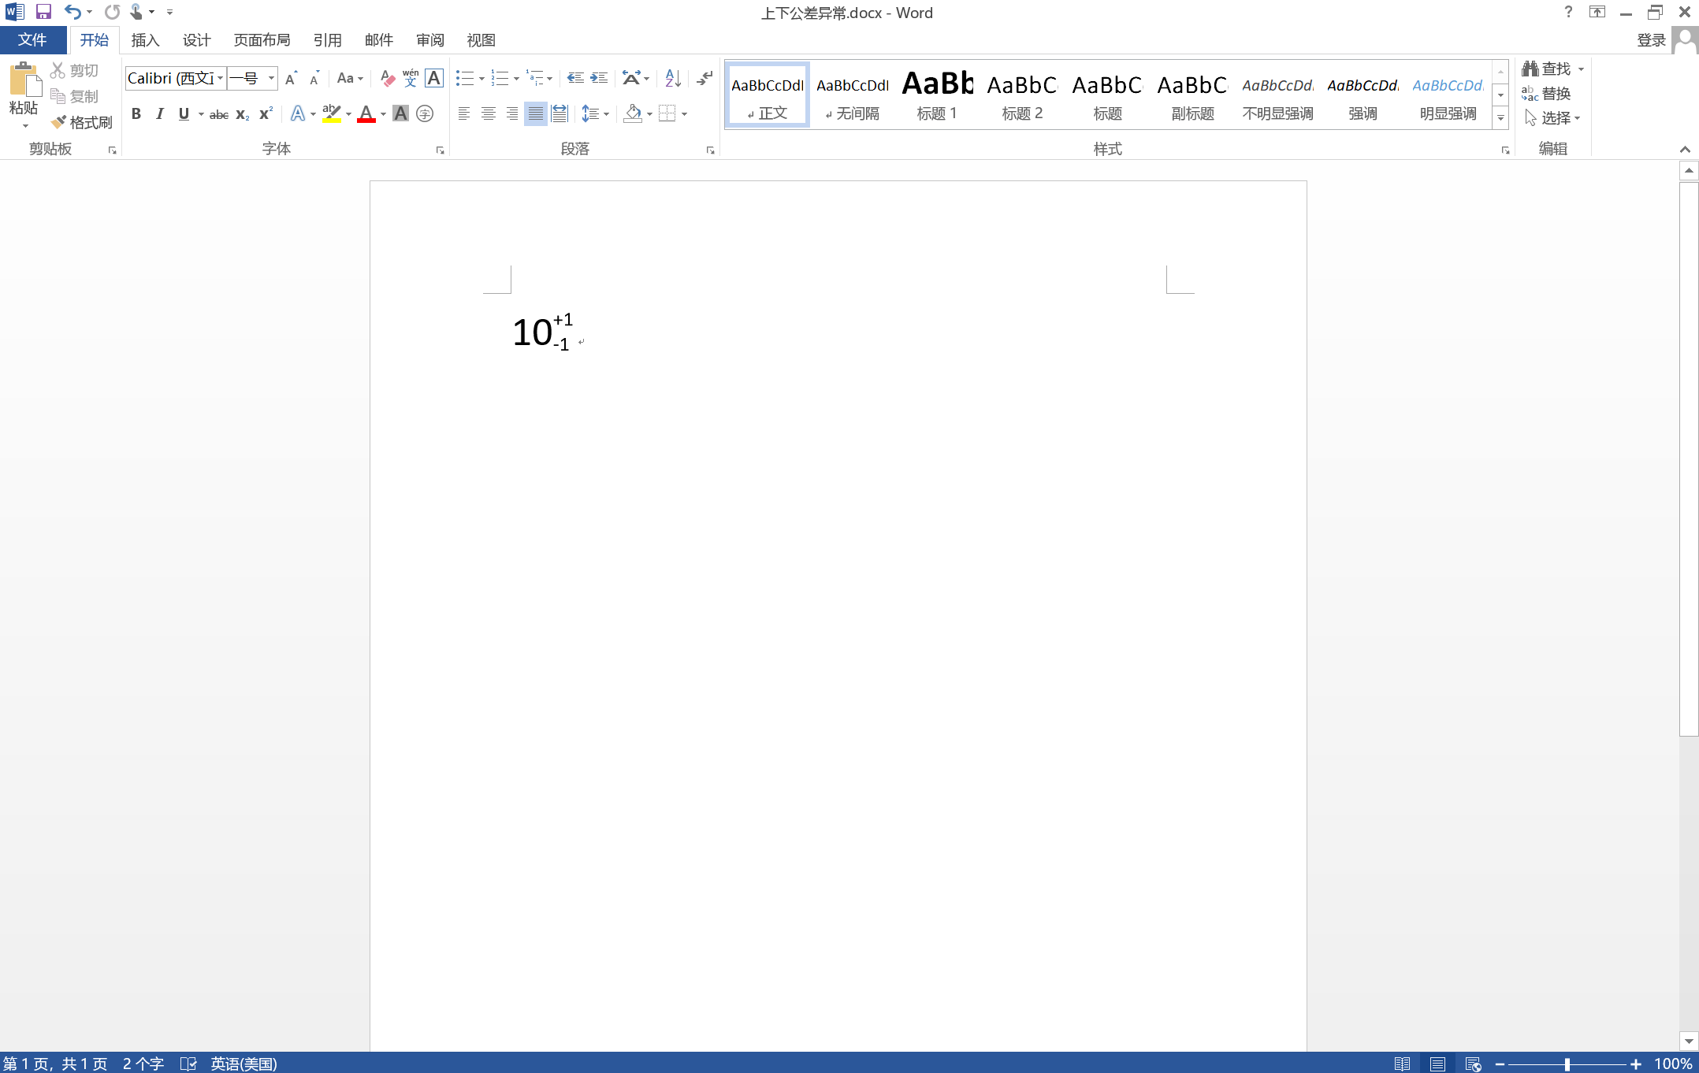Toggle Italic formatting
This screenshot has width=1699, height=1073.
tap(160, 114)
